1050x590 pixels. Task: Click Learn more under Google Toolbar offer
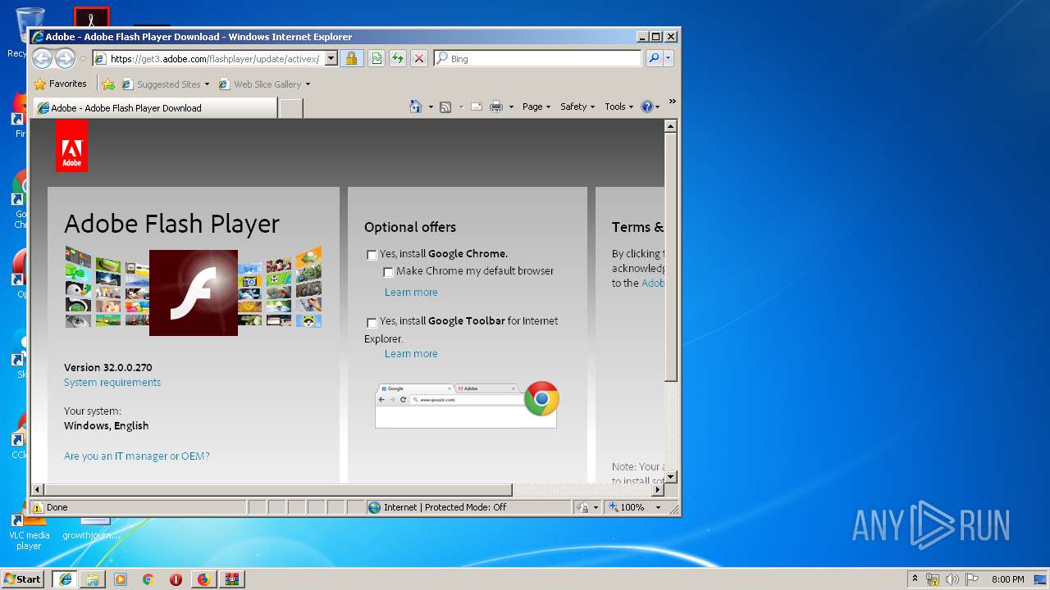click(x=411, y=354)
